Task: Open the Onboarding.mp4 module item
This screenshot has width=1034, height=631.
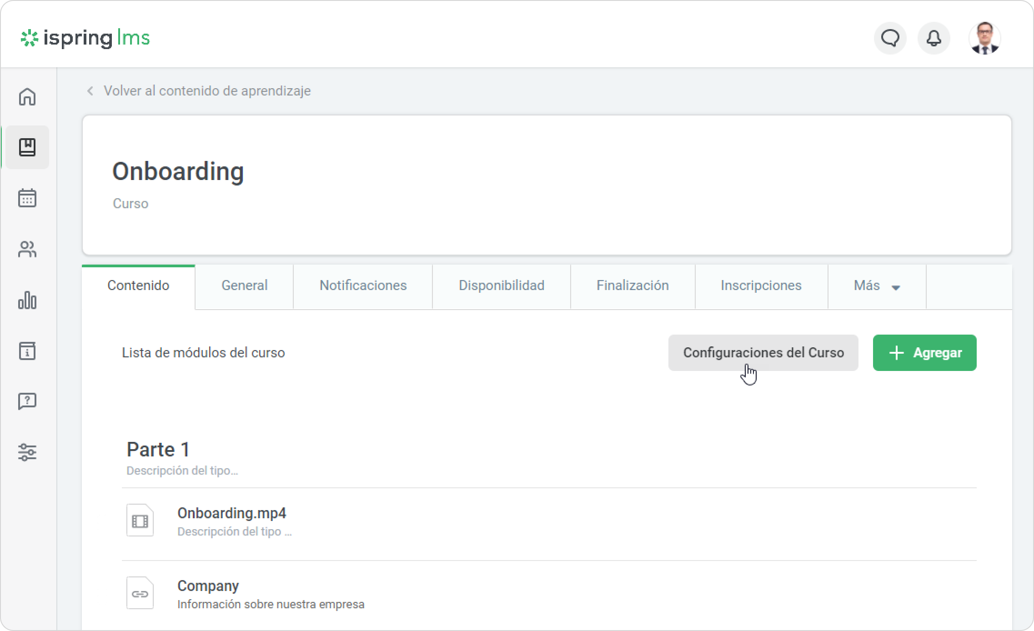Action: tap(231, 514)
